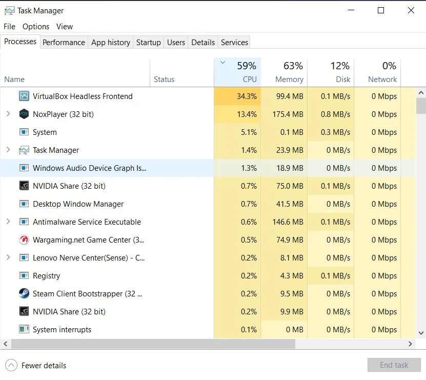
Task: Click the NVIDIA Share icon using 75.0 MB
Action: click(x=24, y=186)
